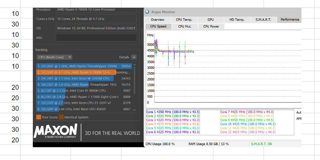Screen dimensions: 320x160
Task: Select the Threadripper 2990W ranking row
Action: (84, 66)
